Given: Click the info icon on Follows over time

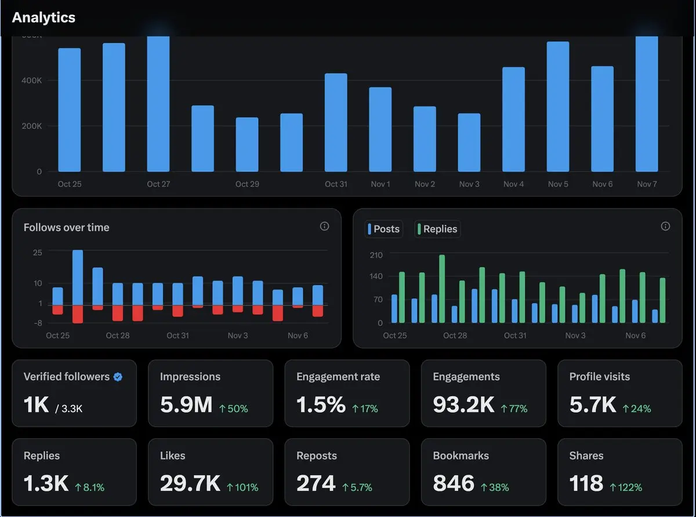Looking at the screenshot, I should [324, 227].
